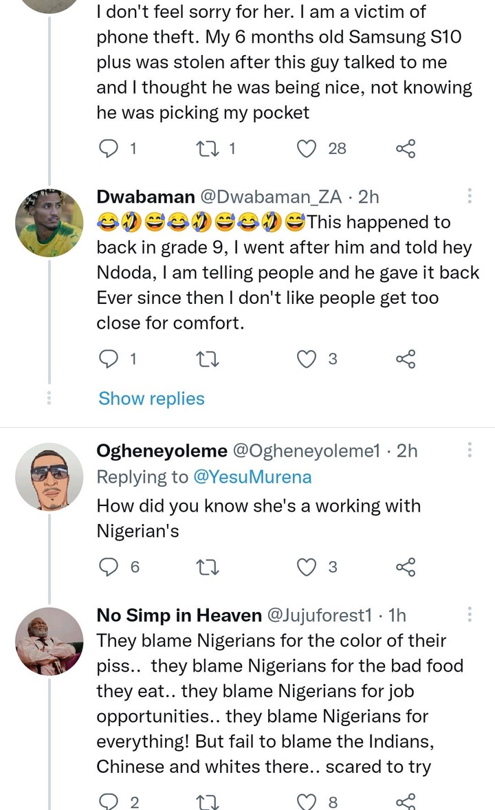Open replies on Ogheneyoleme's tweet
The image size is (495, 810).
coord(109,567)
